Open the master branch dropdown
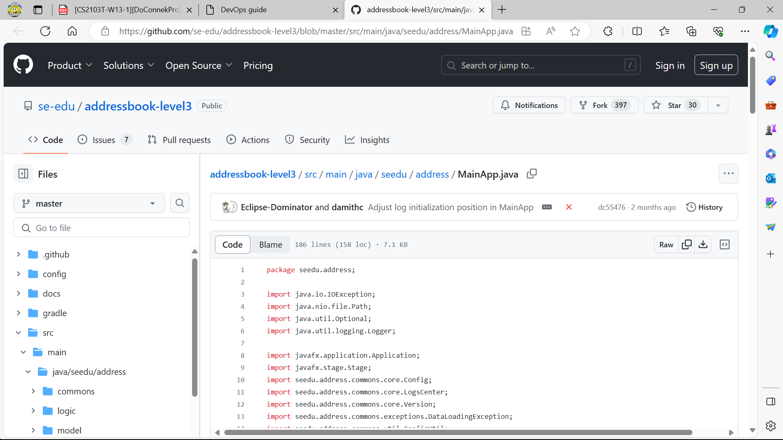Viewport: 783px width, 440px height. (89, 203)
